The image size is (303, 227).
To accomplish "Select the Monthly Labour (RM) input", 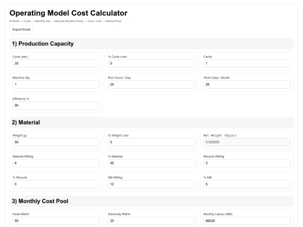I will tap(247, 221).
